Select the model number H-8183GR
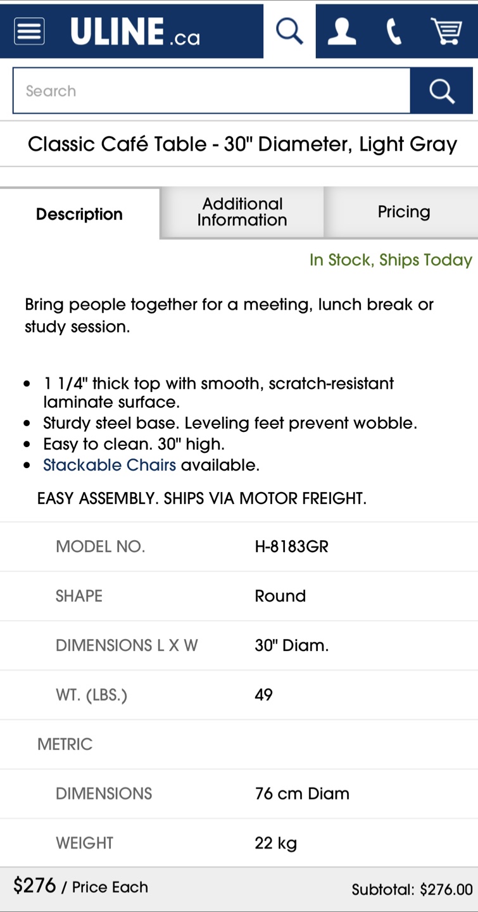 pos(291,547)
